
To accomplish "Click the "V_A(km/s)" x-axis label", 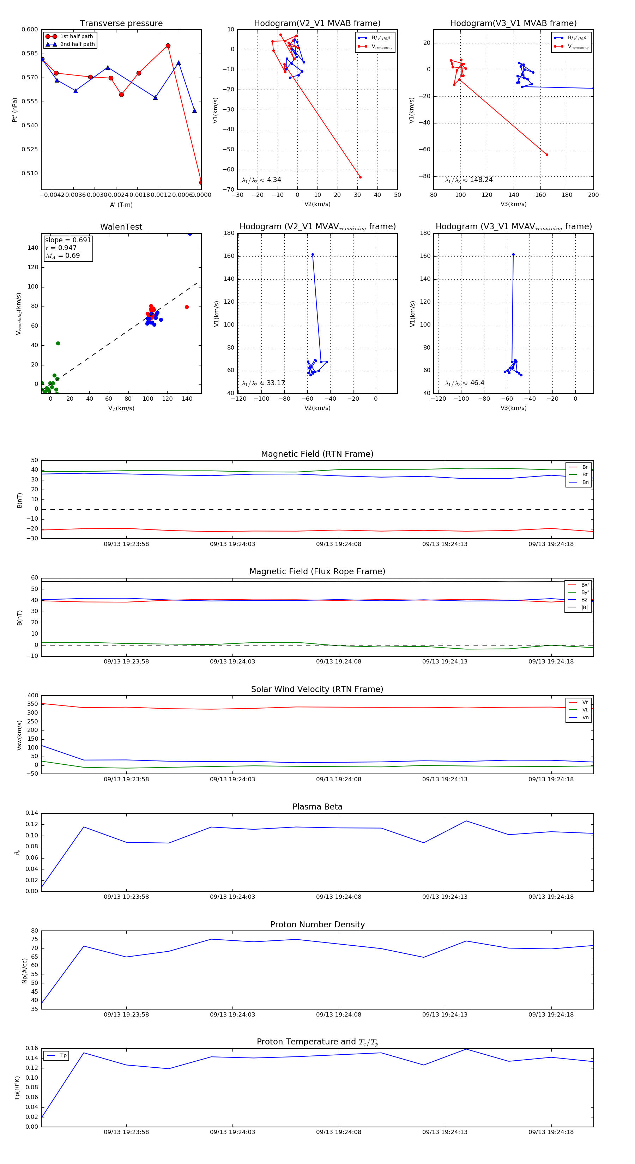I will pos(121,408).
